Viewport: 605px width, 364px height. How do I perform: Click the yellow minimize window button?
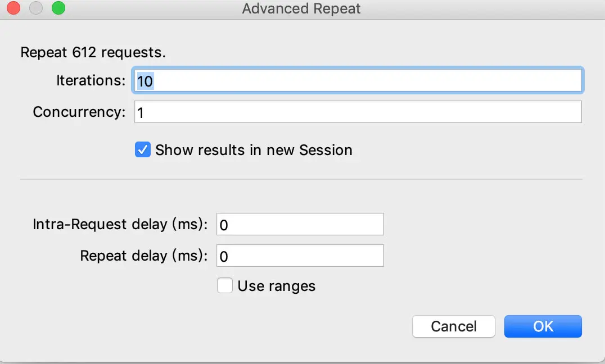coord(35,8)
